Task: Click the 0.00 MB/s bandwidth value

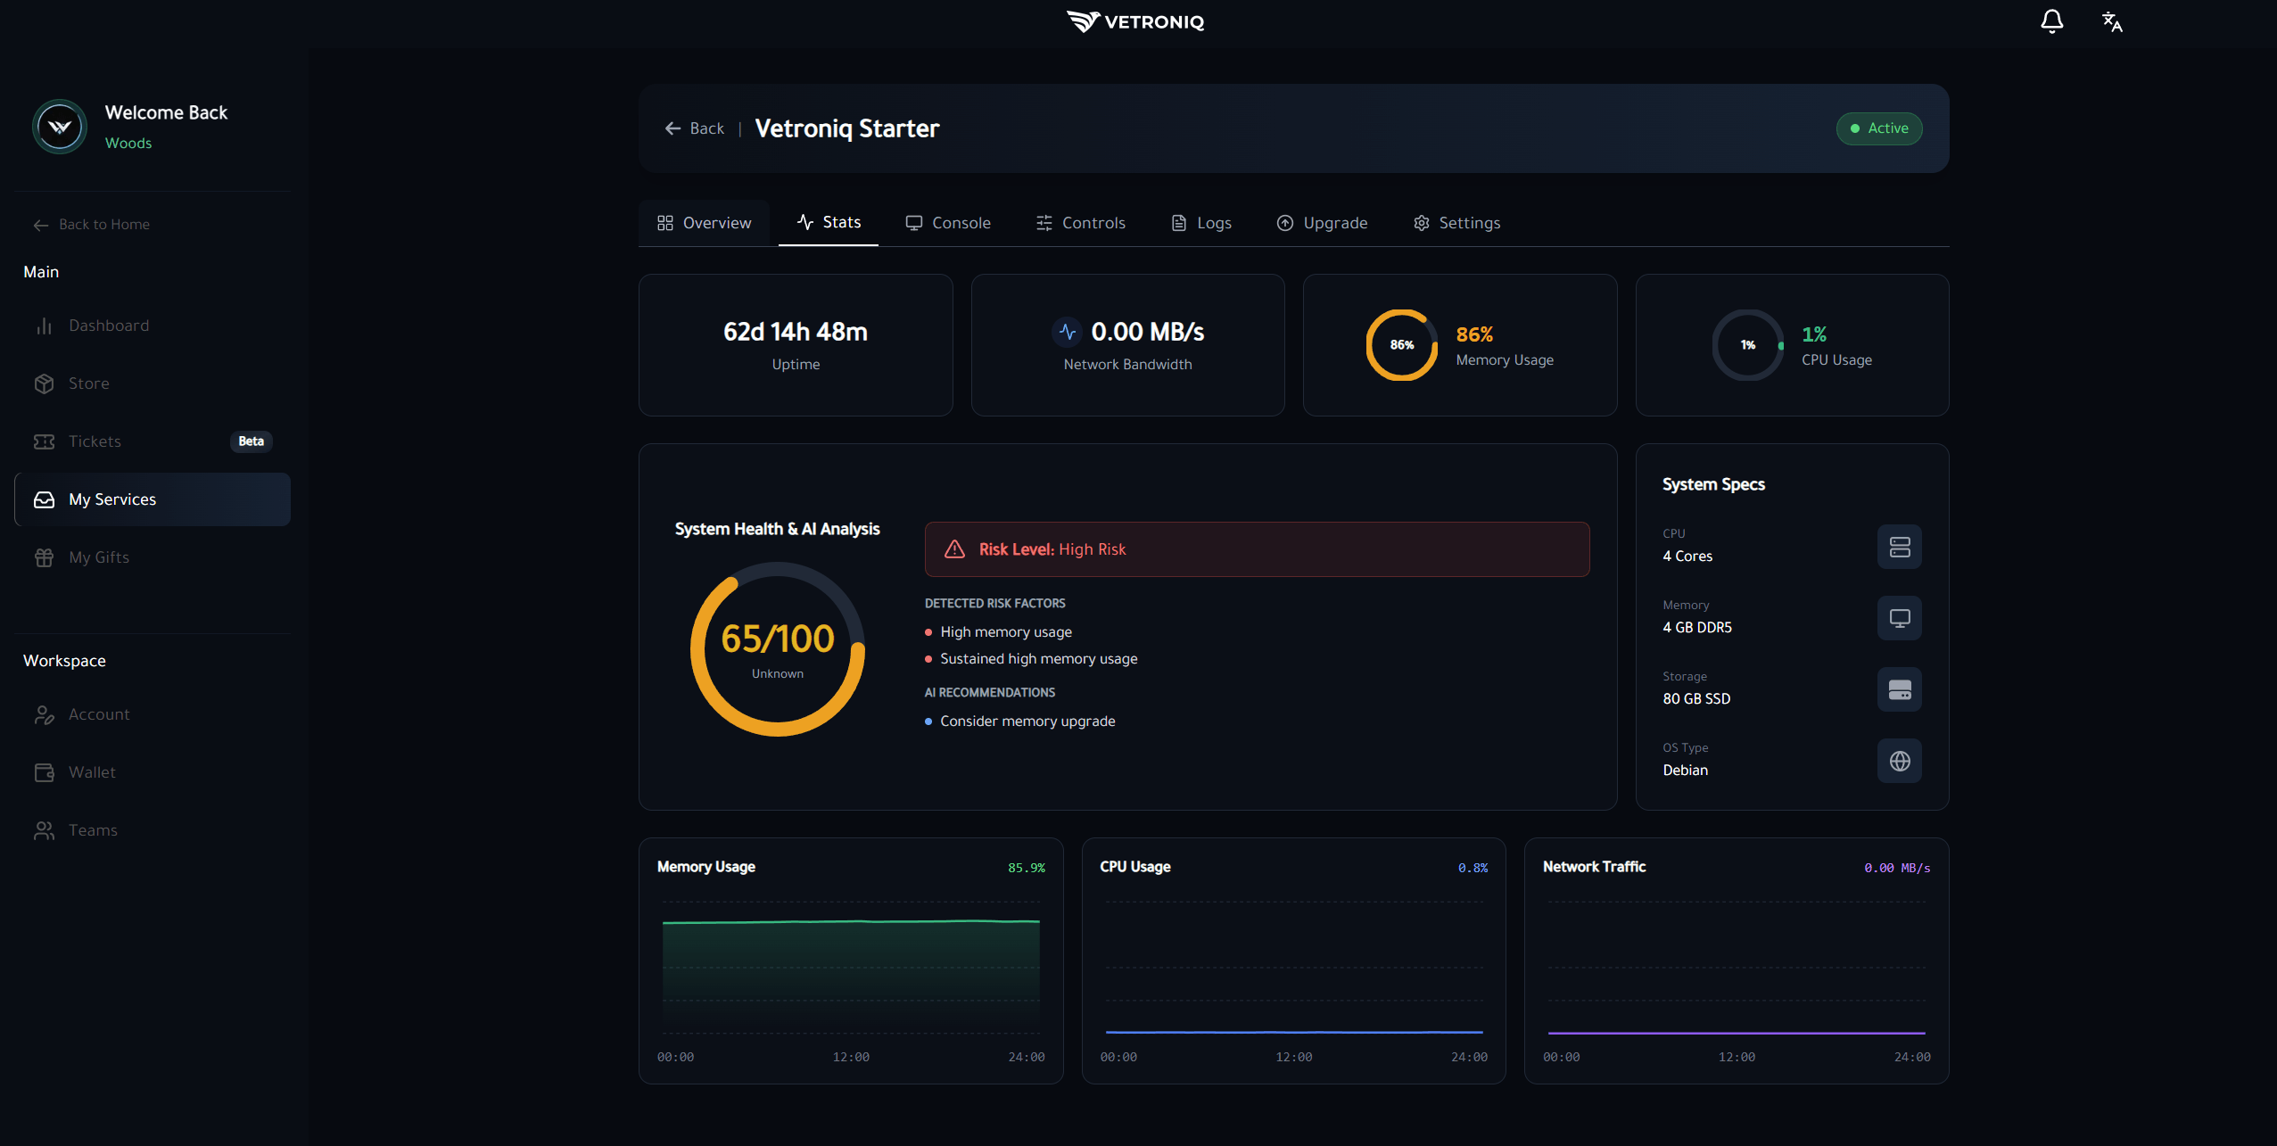Action: pyautogui.click(x=1148, y=332)
